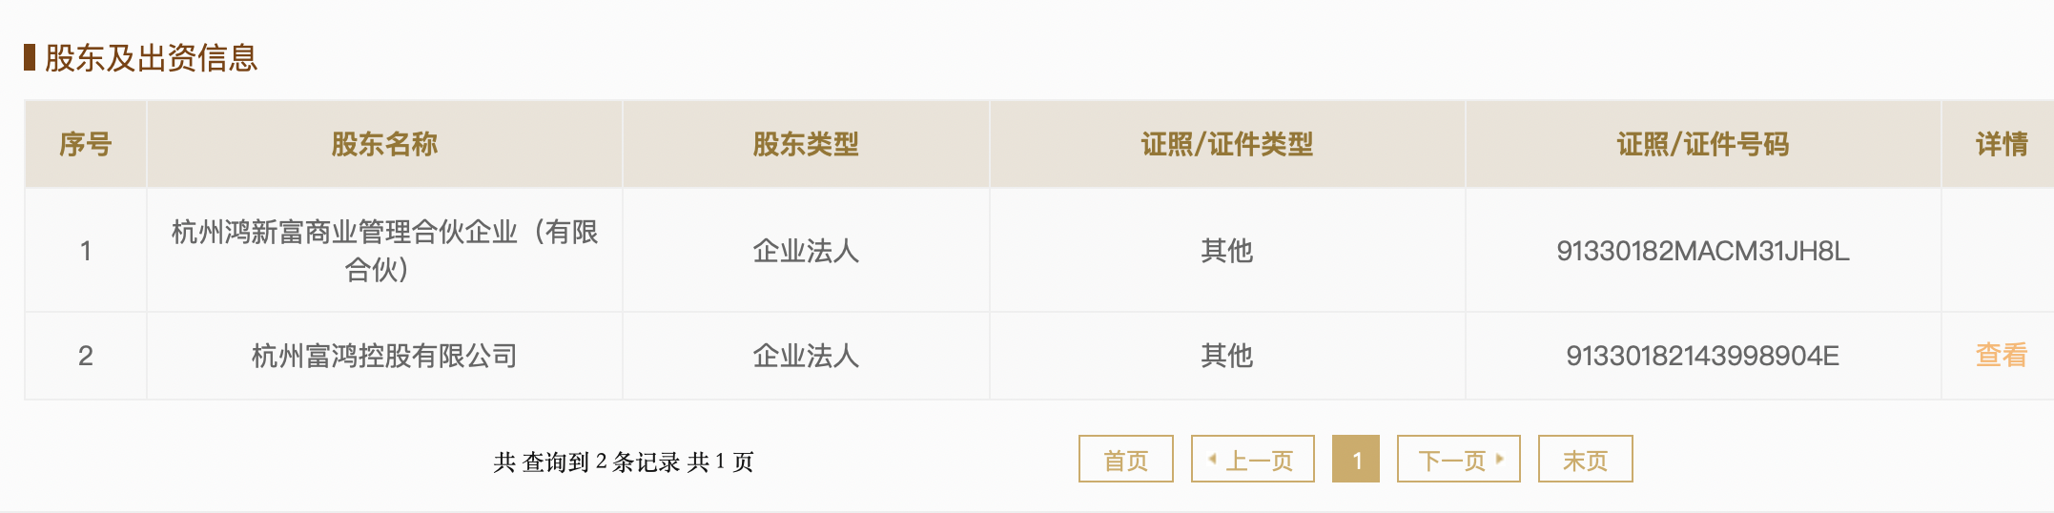The width and height of the screenshot is (2054, 513).
Task: Click the 股东类型 column header
Action: pos(806,144)
